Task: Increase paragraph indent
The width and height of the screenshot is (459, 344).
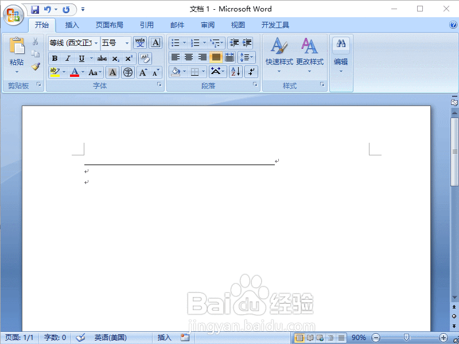Action: (x=247, y=43)
